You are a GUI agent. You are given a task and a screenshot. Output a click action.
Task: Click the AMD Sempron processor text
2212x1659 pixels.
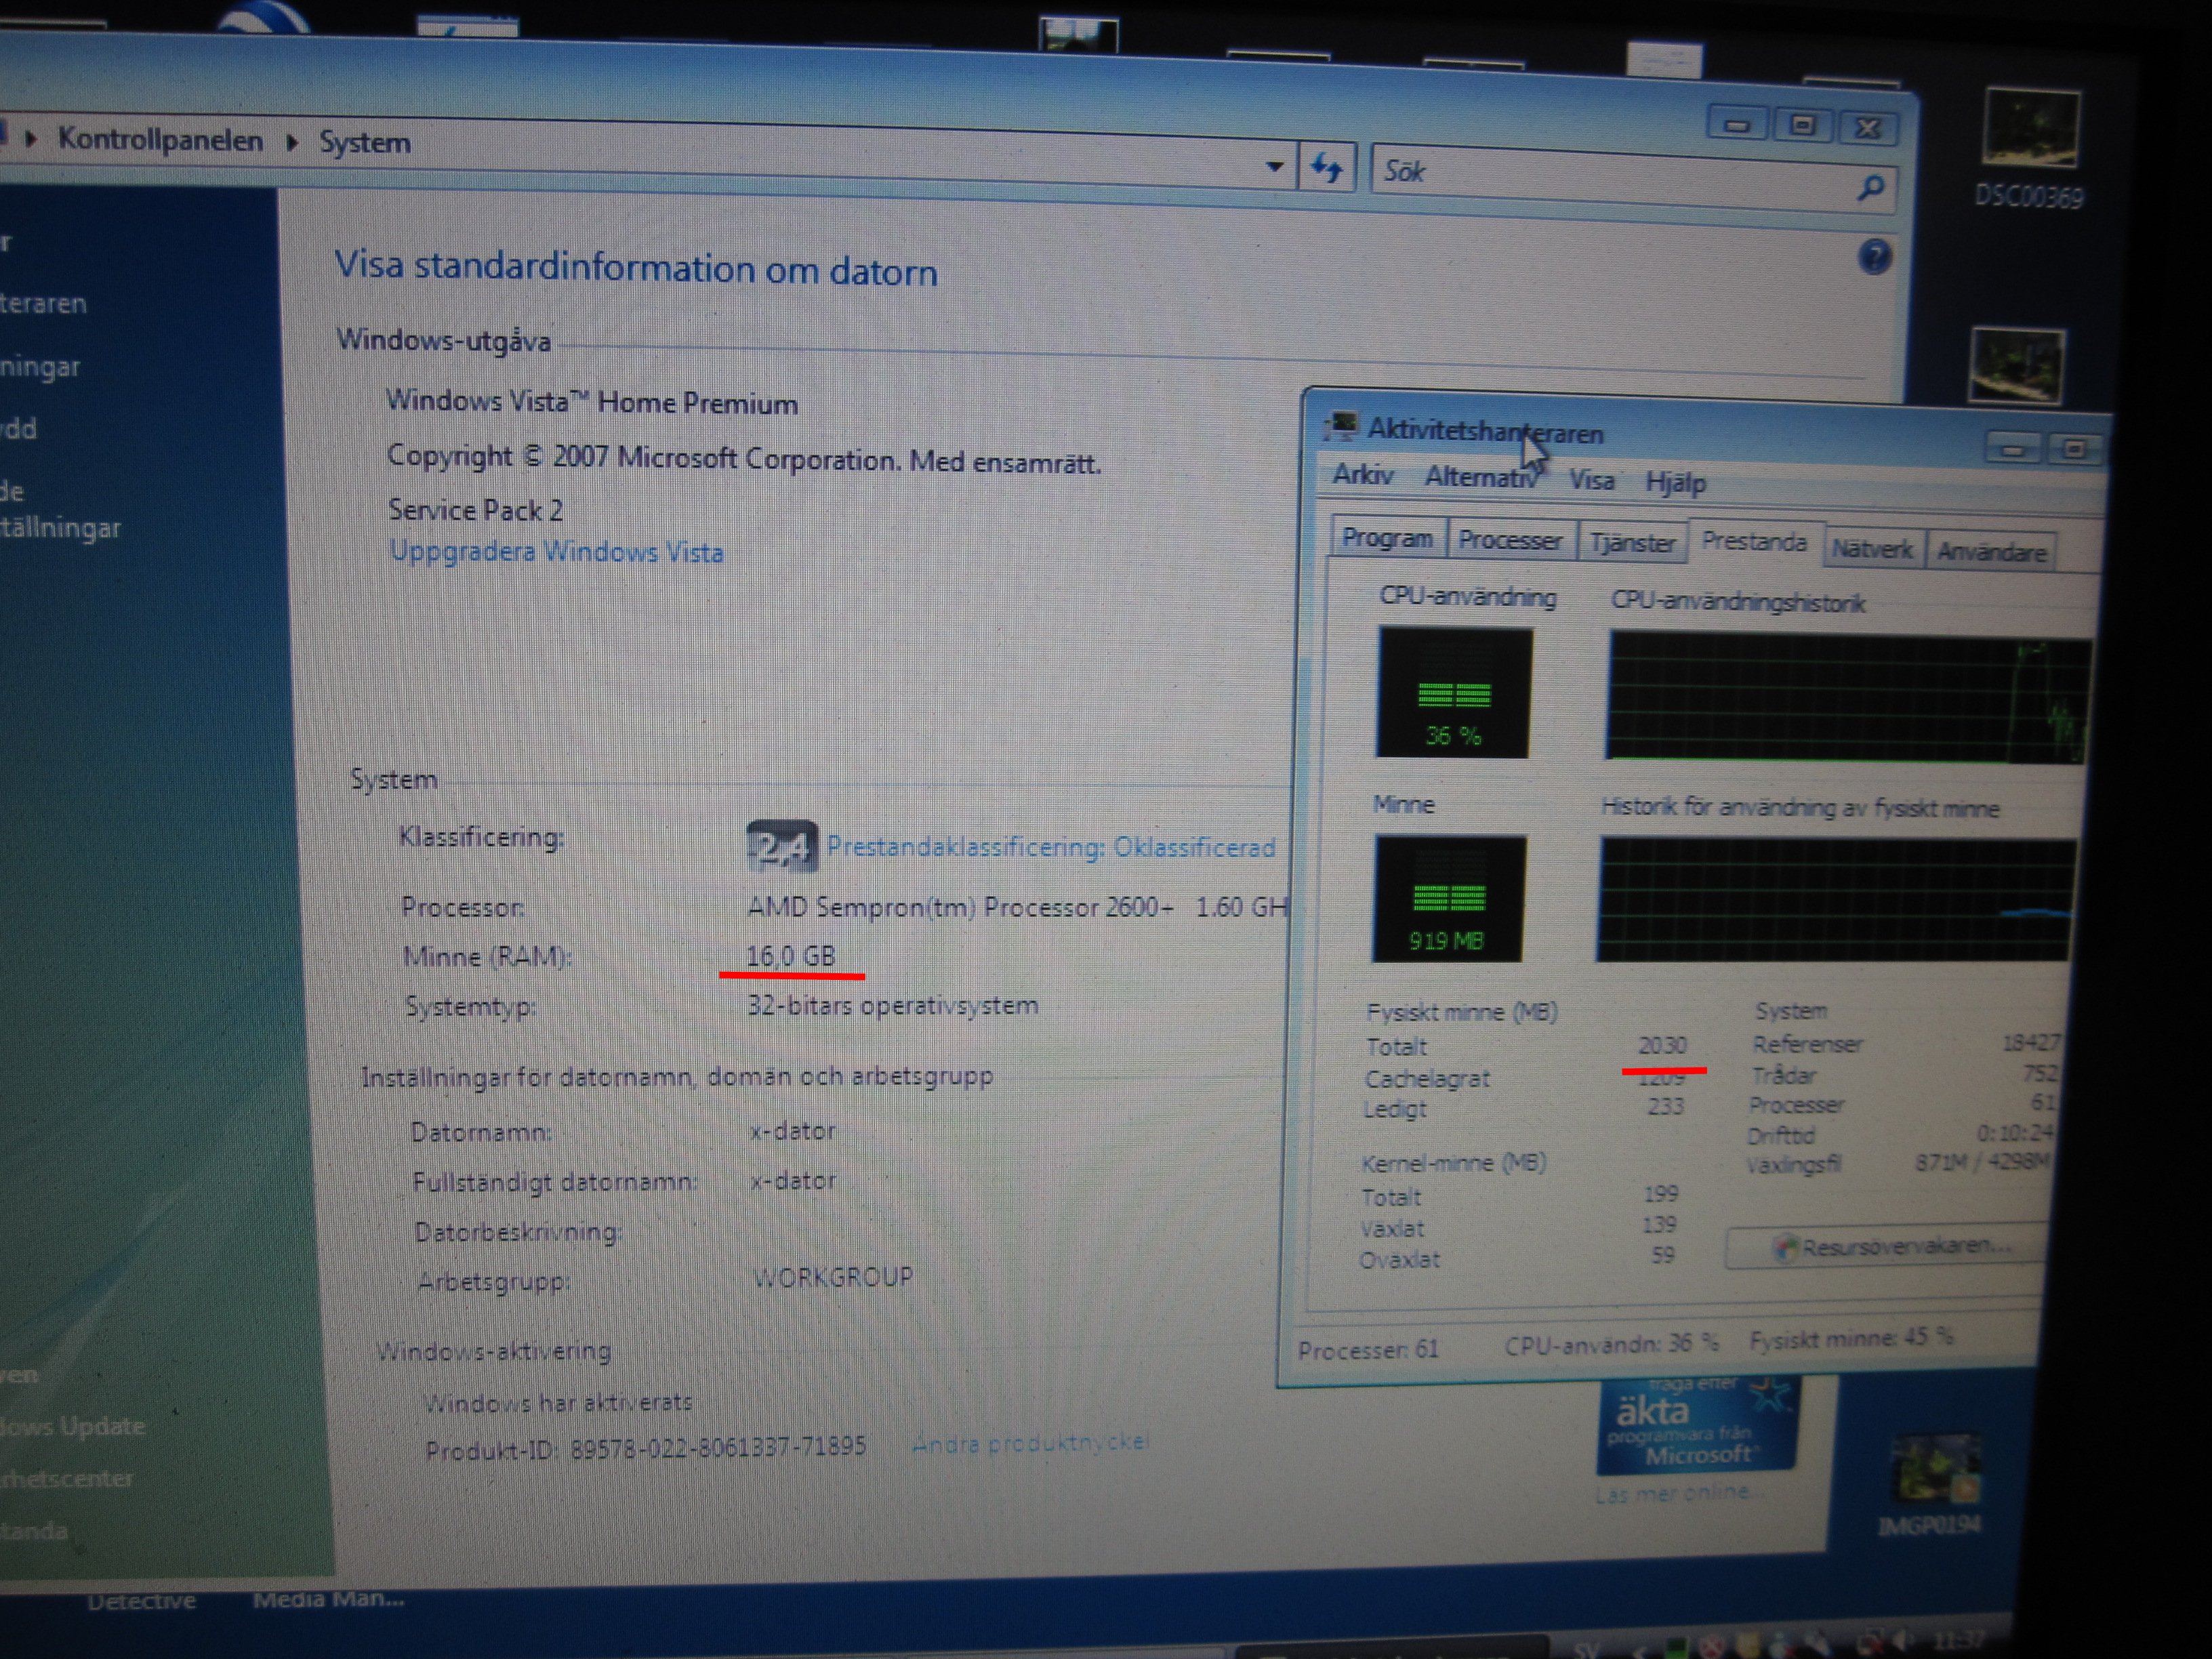[x=1016, y=907]
